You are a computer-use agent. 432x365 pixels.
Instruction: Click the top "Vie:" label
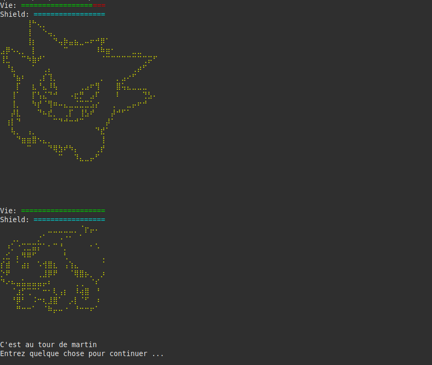click(x=8, y=5)
